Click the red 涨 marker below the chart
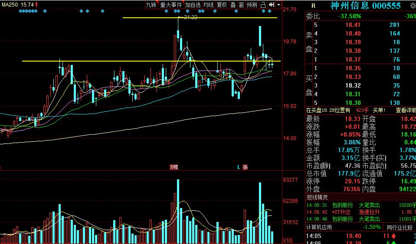 (246, 167)
